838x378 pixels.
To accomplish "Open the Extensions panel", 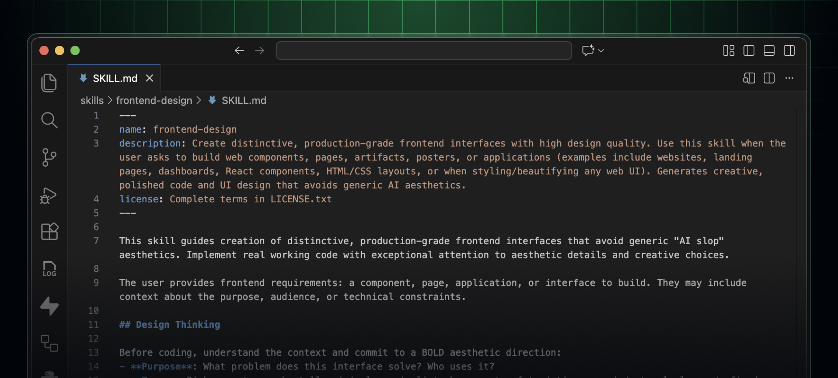I will click(49, 231).
